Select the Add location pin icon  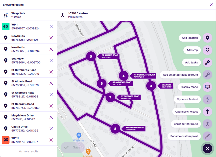point(207,38)
